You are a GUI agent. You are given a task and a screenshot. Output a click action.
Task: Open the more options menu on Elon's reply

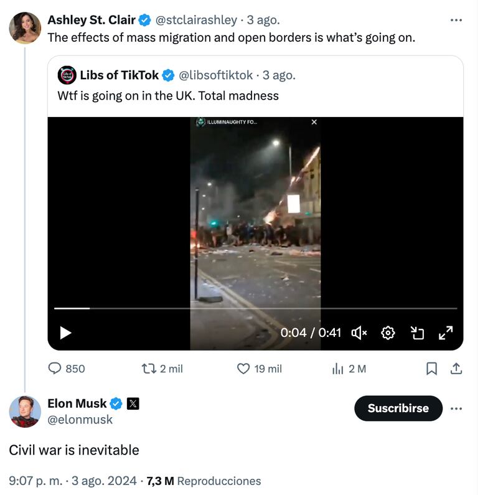(x=455, y=408)
